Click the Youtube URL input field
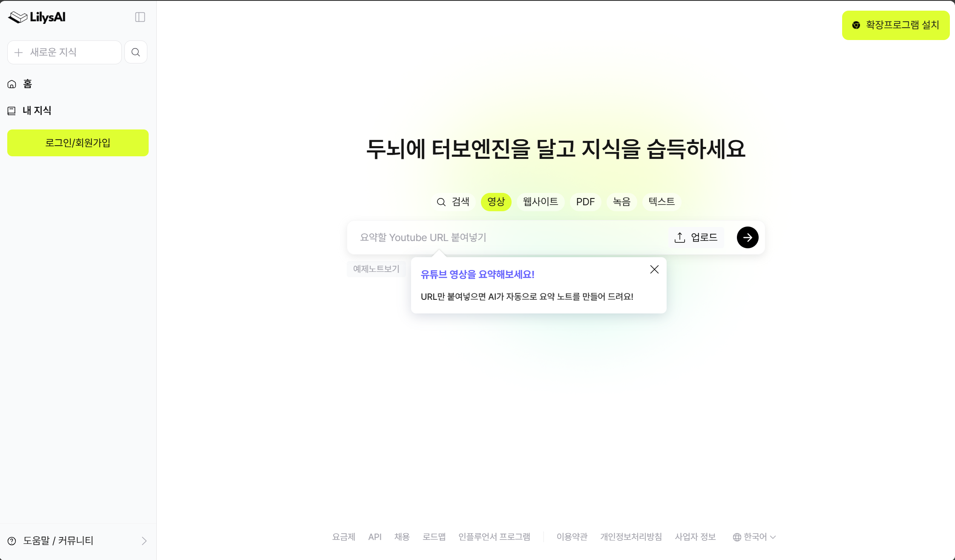This screenshot has width=955, height=560. click(x=507, y=238)
